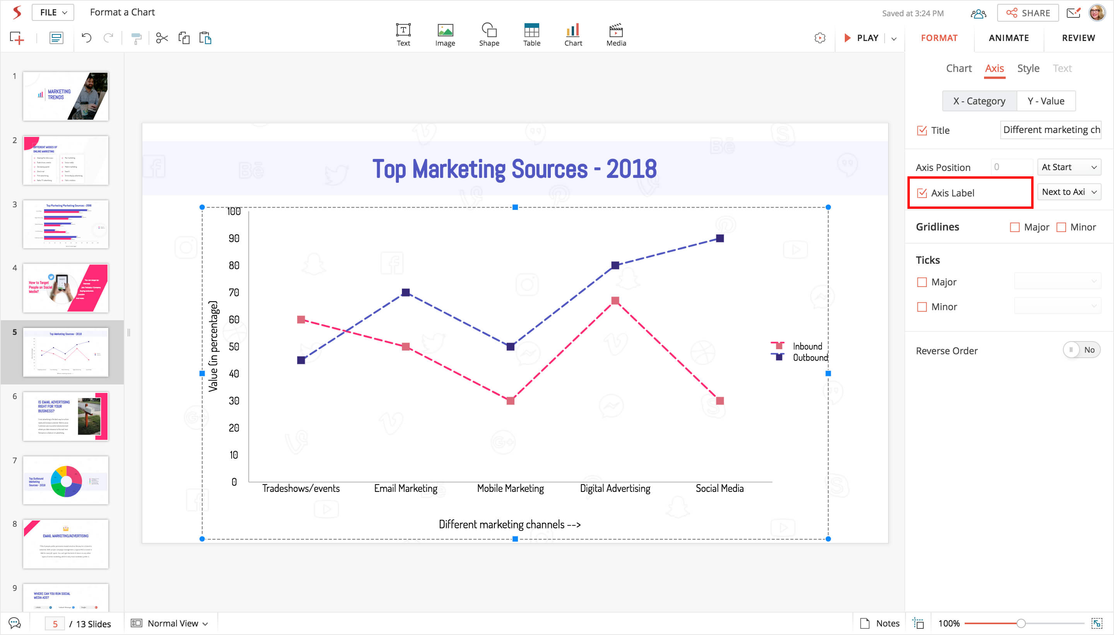Click the Paste clipboard icon
This screenshot has width=1114, height=635.
(x=205, y=38)
